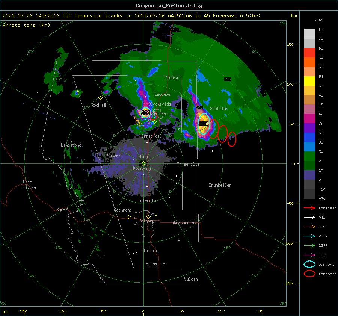This screenshot has width=338, height=316.
Task: Click the HighRiver label
Action: (156, 264)
